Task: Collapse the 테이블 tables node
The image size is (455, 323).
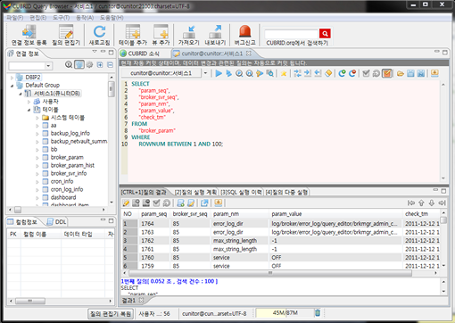Action: (29, 110)
